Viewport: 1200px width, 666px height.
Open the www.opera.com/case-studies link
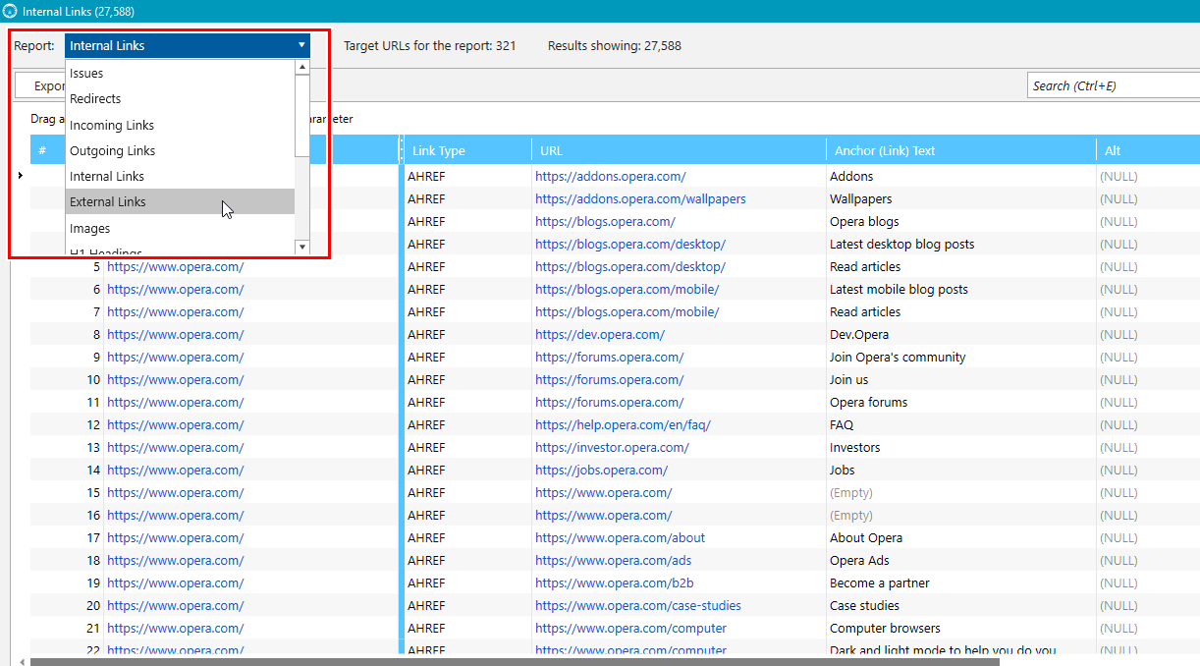pos(638,605)
